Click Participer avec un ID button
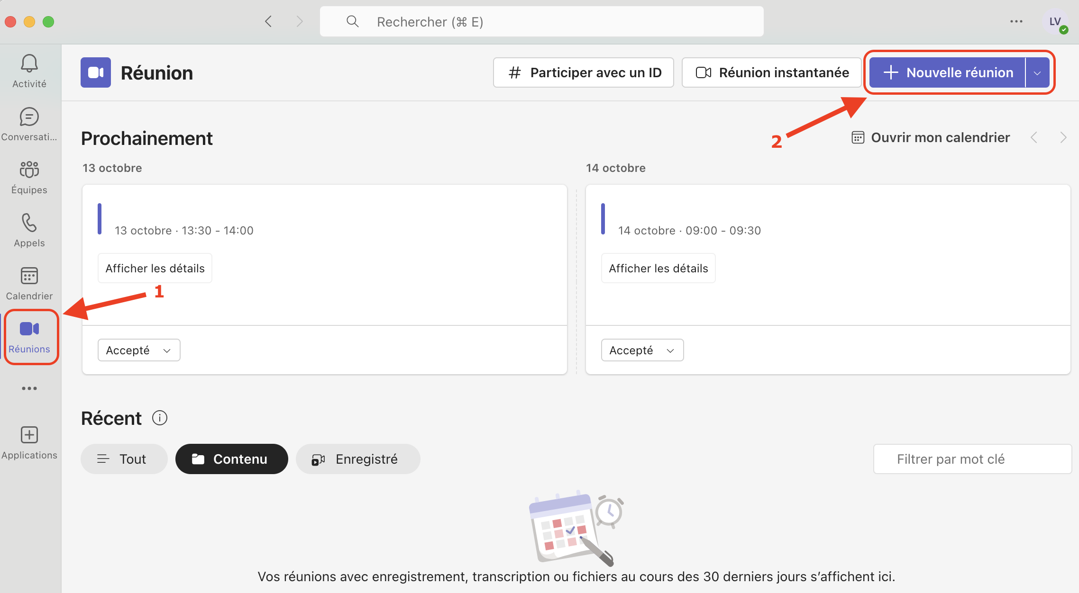This screenshot has width=1079, height=593. [x=584, y=73]
